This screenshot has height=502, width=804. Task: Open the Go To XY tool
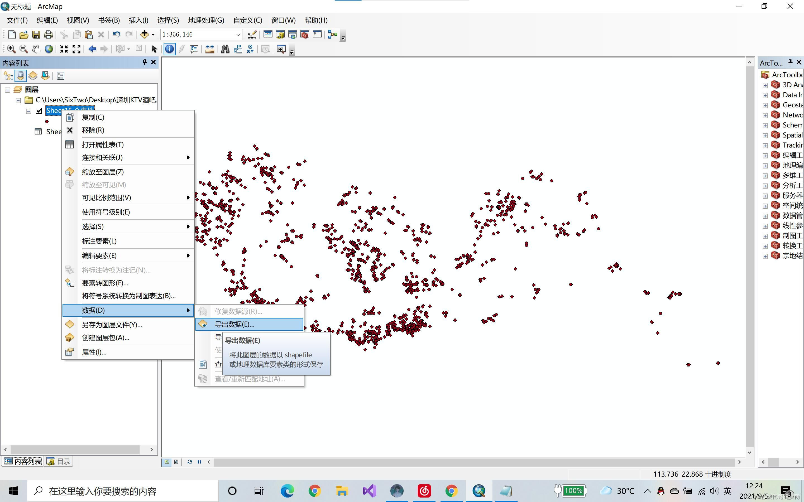250,49
